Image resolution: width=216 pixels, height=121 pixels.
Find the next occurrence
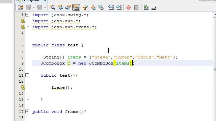68,7
